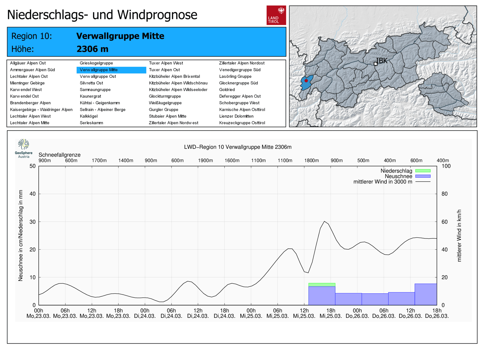Open Zillertaler Alpen Nordost forecast

[x=241, y=63]
